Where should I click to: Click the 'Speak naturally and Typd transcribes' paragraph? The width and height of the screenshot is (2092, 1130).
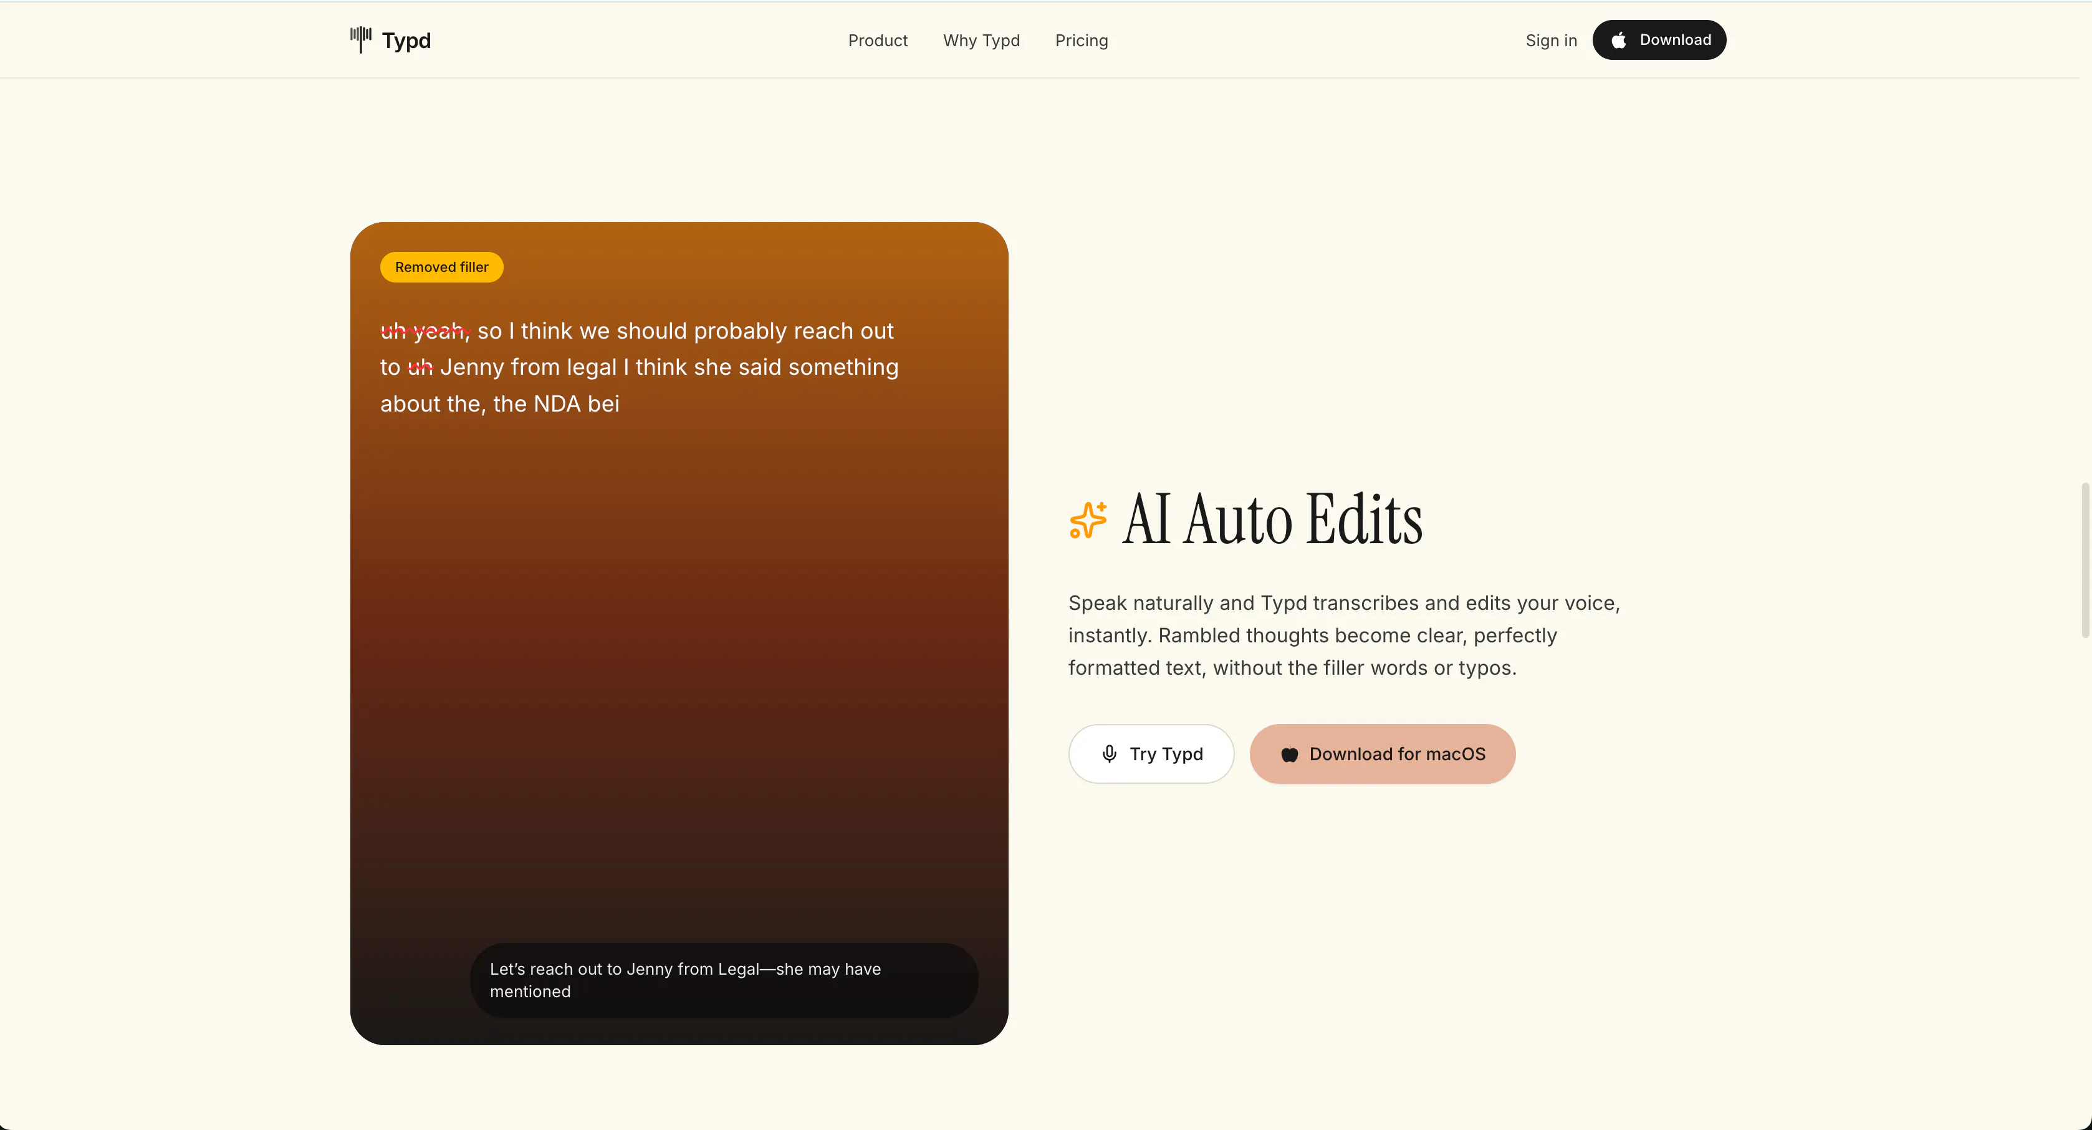click(1344, 635)
